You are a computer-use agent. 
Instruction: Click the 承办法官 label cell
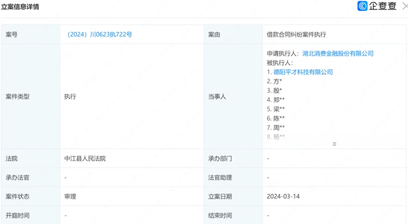(31, 178)
